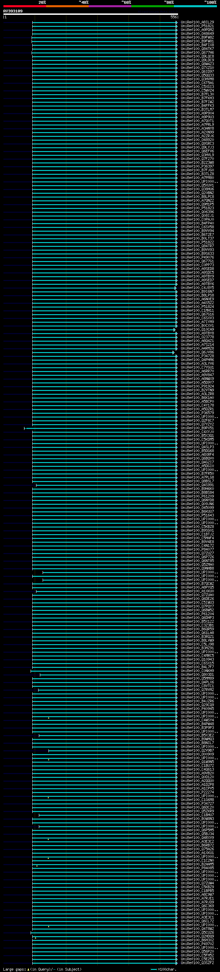Select the UniRef100_A9V847 label
This screenshot has width=220, height=972.
197,375
